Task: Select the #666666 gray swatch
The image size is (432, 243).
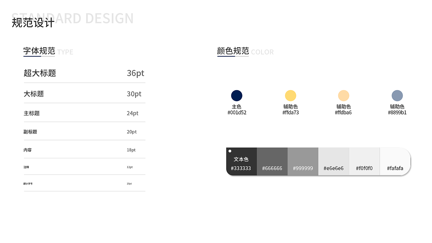Action: coord(272,162)
